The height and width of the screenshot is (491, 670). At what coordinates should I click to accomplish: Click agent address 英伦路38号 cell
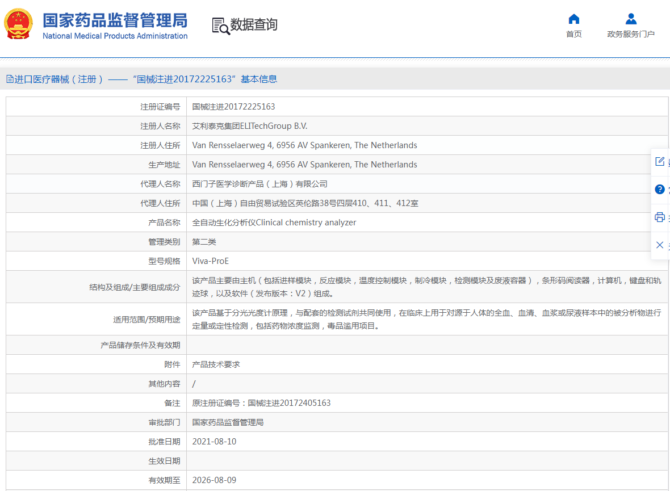coord(428,203)
